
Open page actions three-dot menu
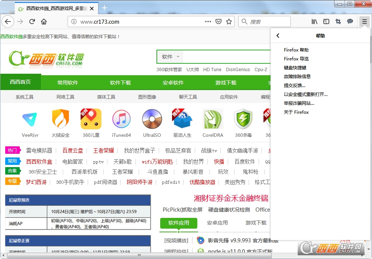click(208, 21)
